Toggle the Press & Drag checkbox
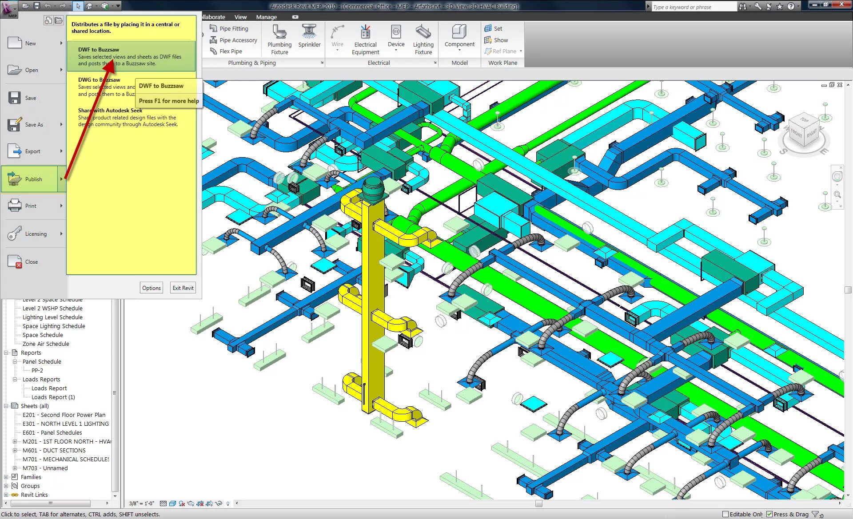The image size is (853, 519). coord(769,514)
